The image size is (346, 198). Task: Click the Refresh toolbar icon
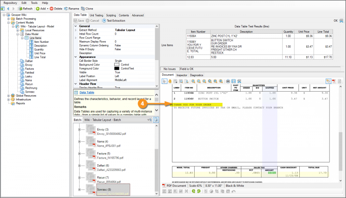point(20,9)
